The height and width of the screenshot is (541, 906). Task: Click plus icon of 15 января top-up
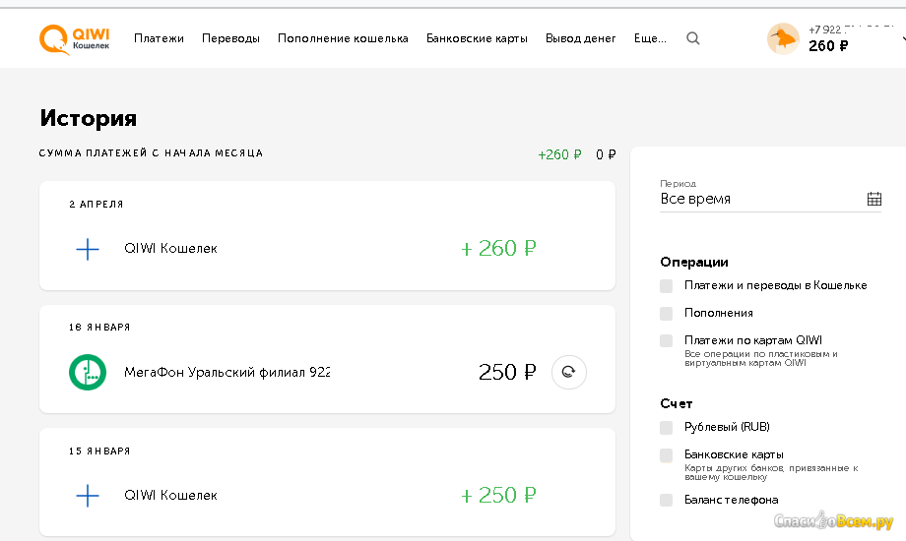88,496
